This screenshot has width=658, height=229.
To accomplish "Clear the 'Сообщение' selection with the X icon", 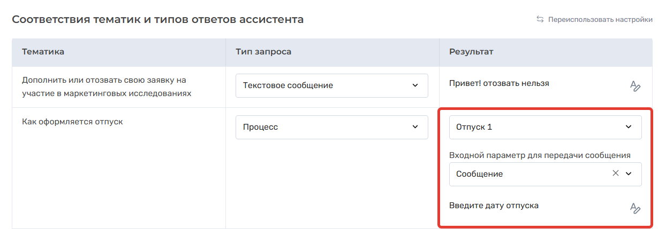I will pyautogui.click(x=616, y=173).
